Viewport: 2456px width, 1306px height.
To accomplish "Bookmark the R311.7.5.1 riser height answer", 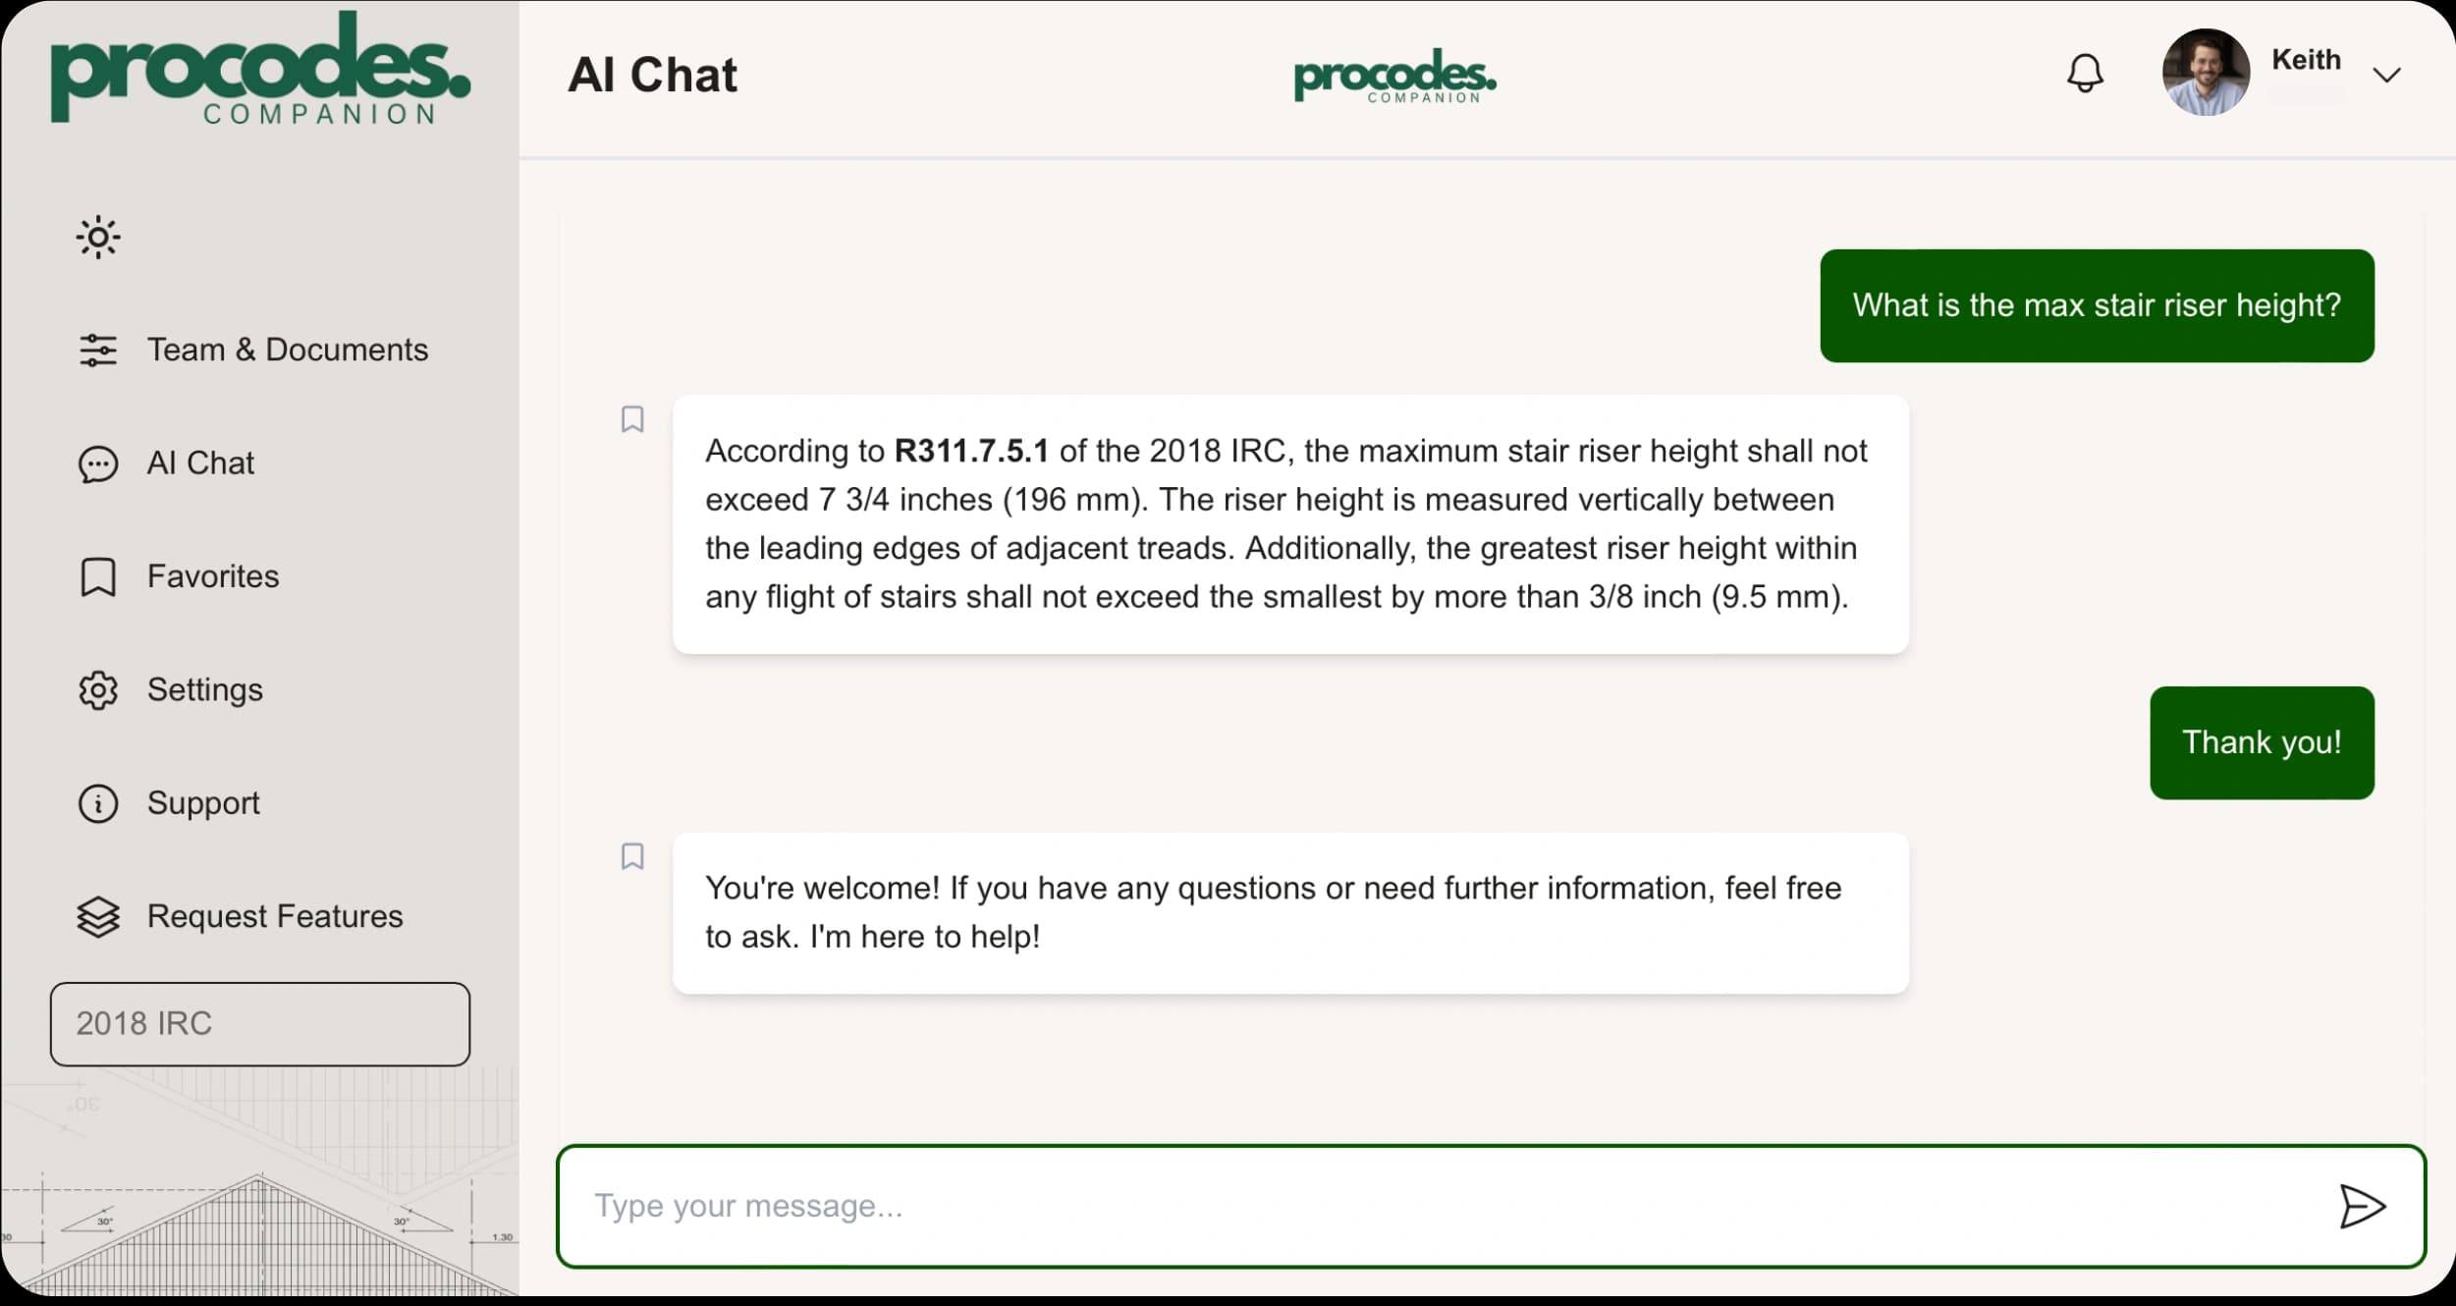I will coord(632,419).
